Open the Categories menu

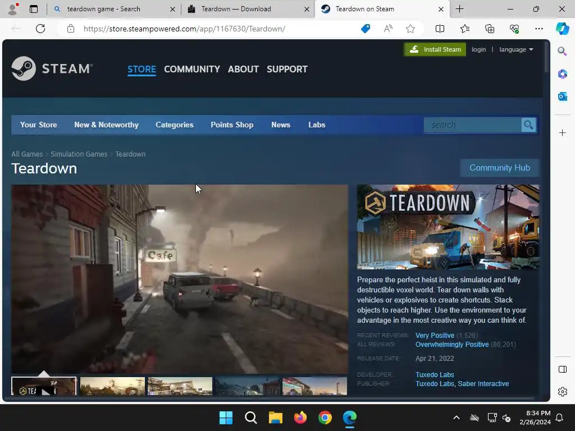(175, 125)
